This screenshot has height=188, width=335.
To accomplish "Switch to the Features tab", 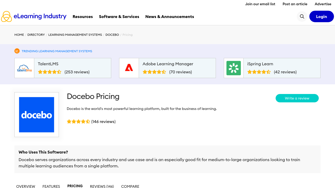I will coord(51,186).
